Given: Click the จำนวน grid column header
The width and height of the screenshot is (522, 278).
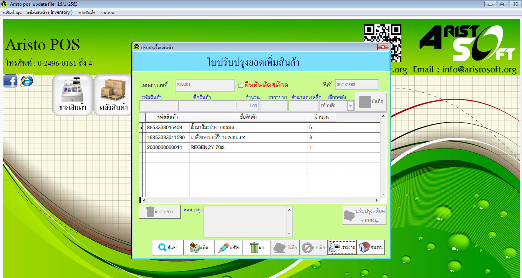Looking at the screenshot, I should pyautogui.click(x=321, y=117).
